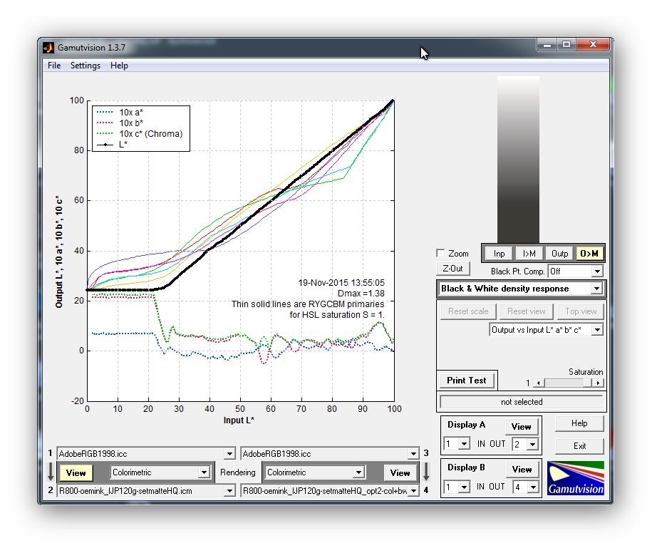Screen dimensions: 652x543
Task: Click the saturation slider's left arrow
Action: click(539, 383)
